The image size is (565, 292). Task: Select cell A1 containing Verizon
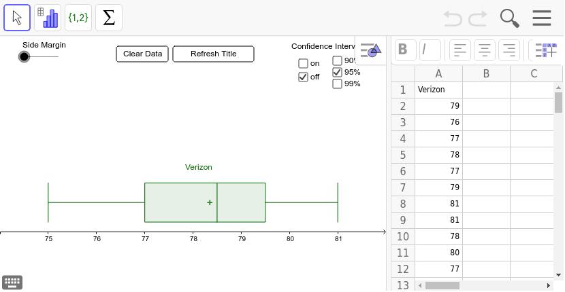438,90
